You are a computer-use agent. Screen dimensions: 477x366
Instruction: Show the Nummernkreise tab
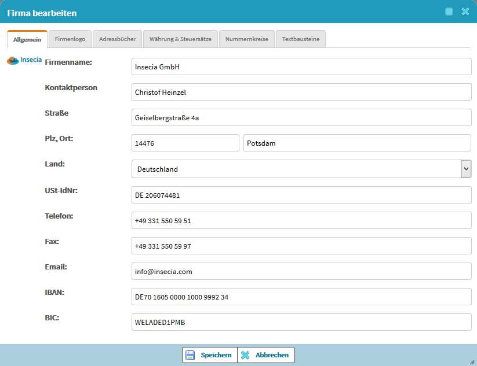(x=247, y=39)
